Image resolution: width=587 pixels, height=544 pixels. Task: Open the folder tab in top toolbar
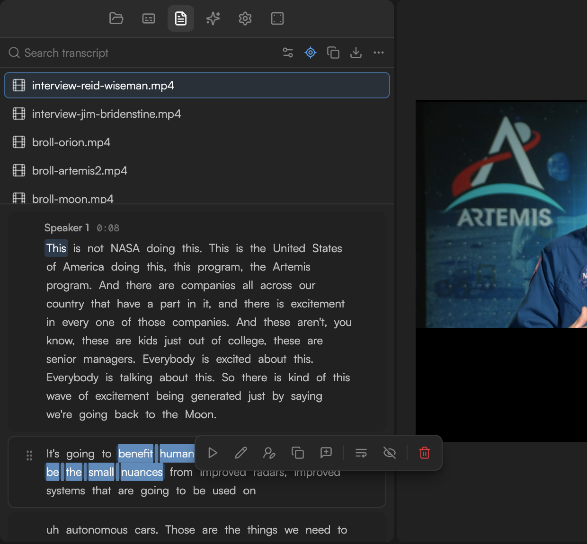point(116,18)
